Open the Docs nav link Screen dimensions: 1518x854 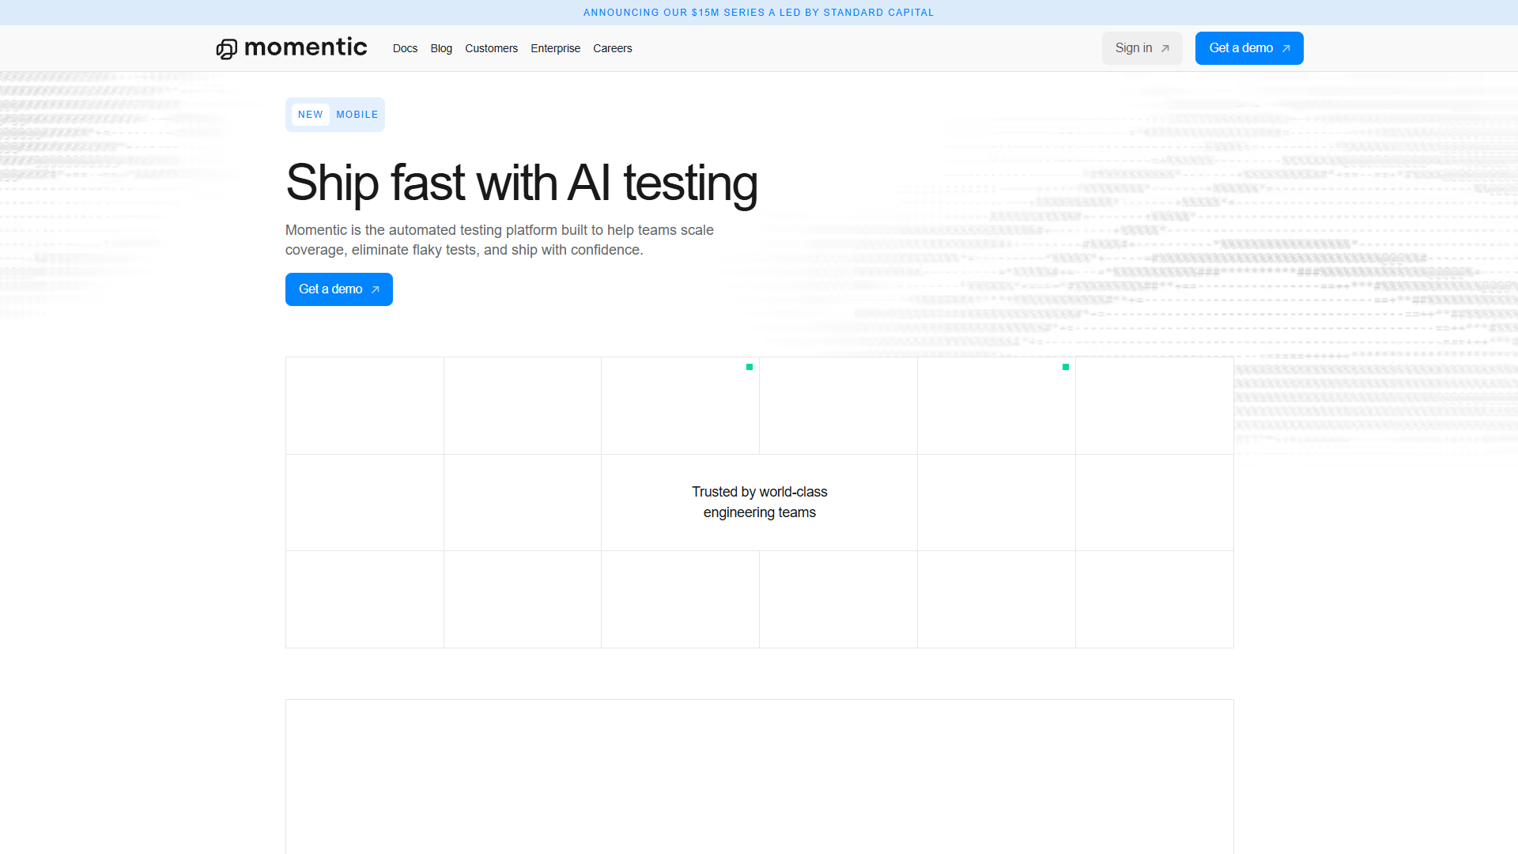click(x=405, y=48)
